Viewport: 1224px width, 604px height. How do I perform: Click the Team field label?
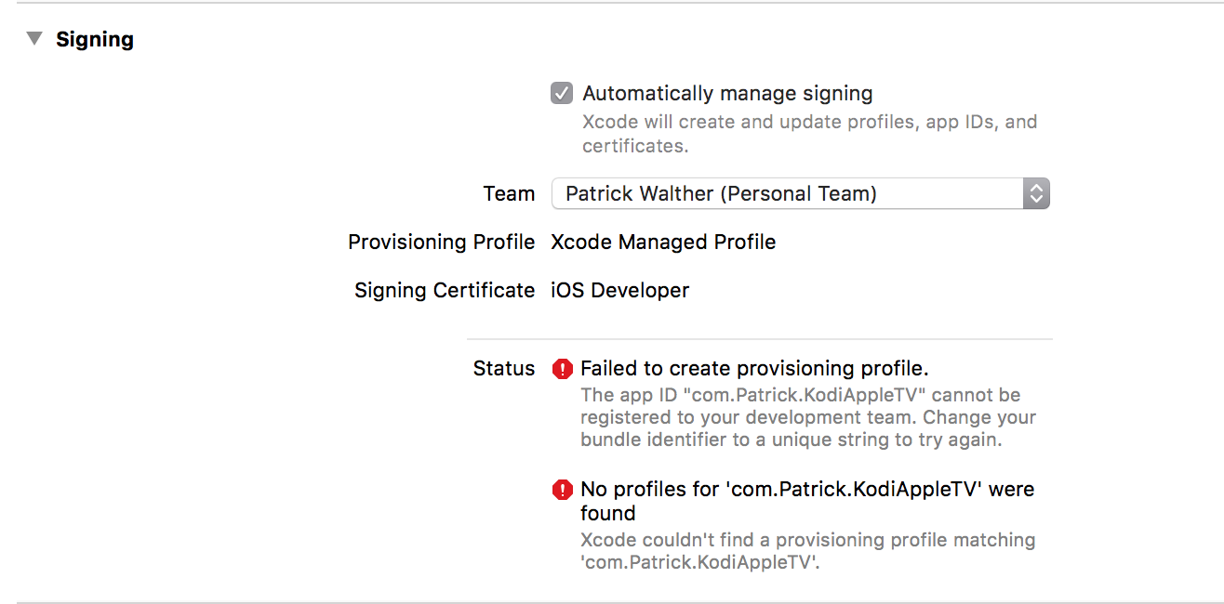[509, 194]
